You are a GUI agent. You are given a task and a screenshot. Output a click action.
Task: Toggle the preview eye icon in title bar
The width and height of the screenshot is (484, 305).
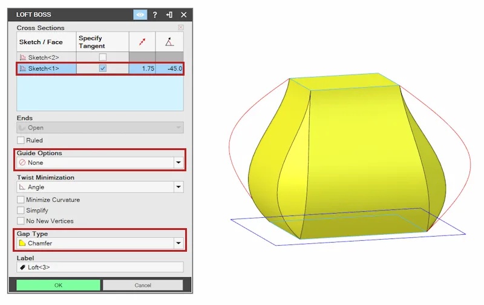[140, 15]
